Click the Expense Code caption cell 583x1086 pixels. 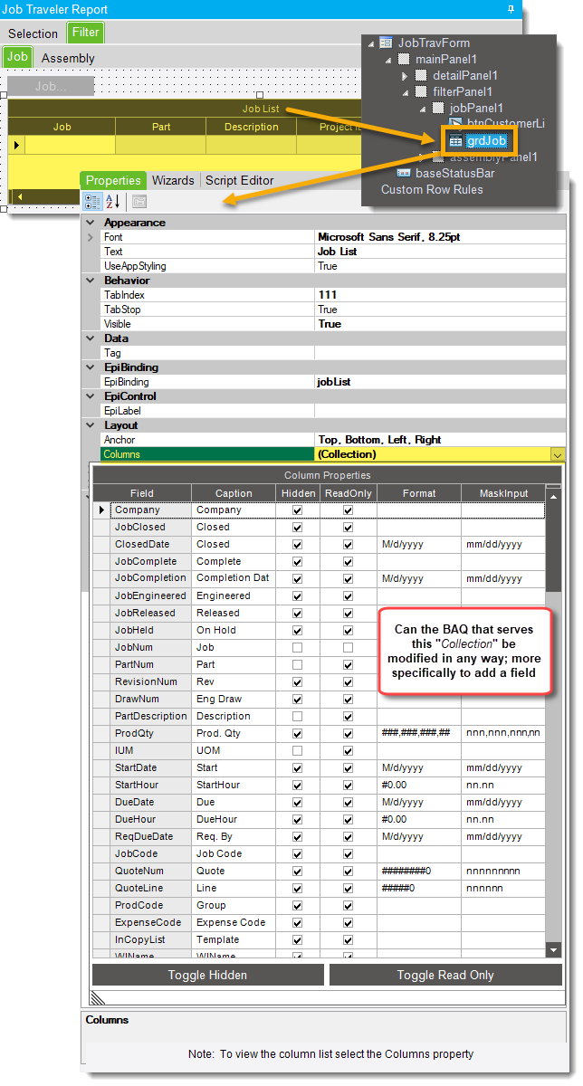click(234, 923)
